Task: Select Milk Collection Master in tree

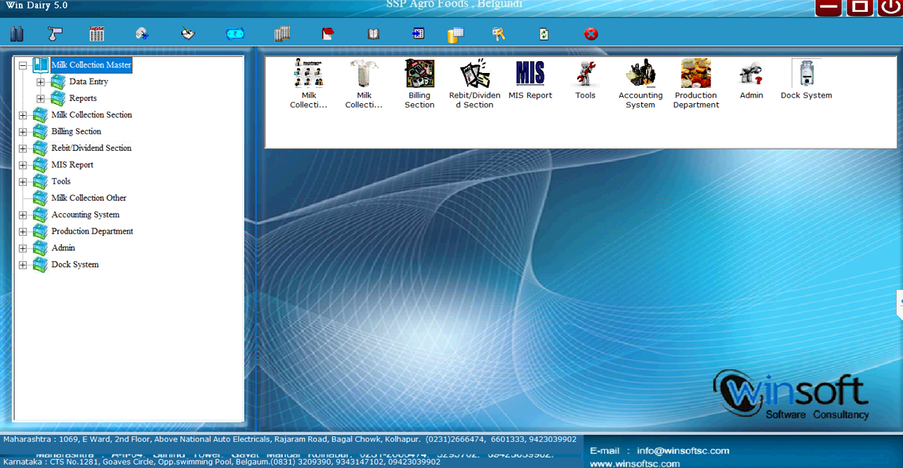Action: tap(91, 65)
